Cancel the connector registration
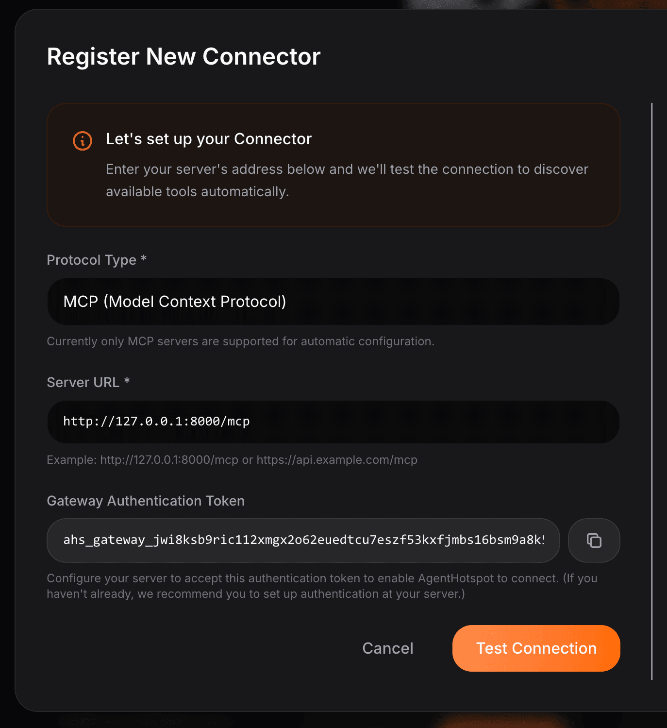The width and height of the screenshot is (667, 728). 387,648
